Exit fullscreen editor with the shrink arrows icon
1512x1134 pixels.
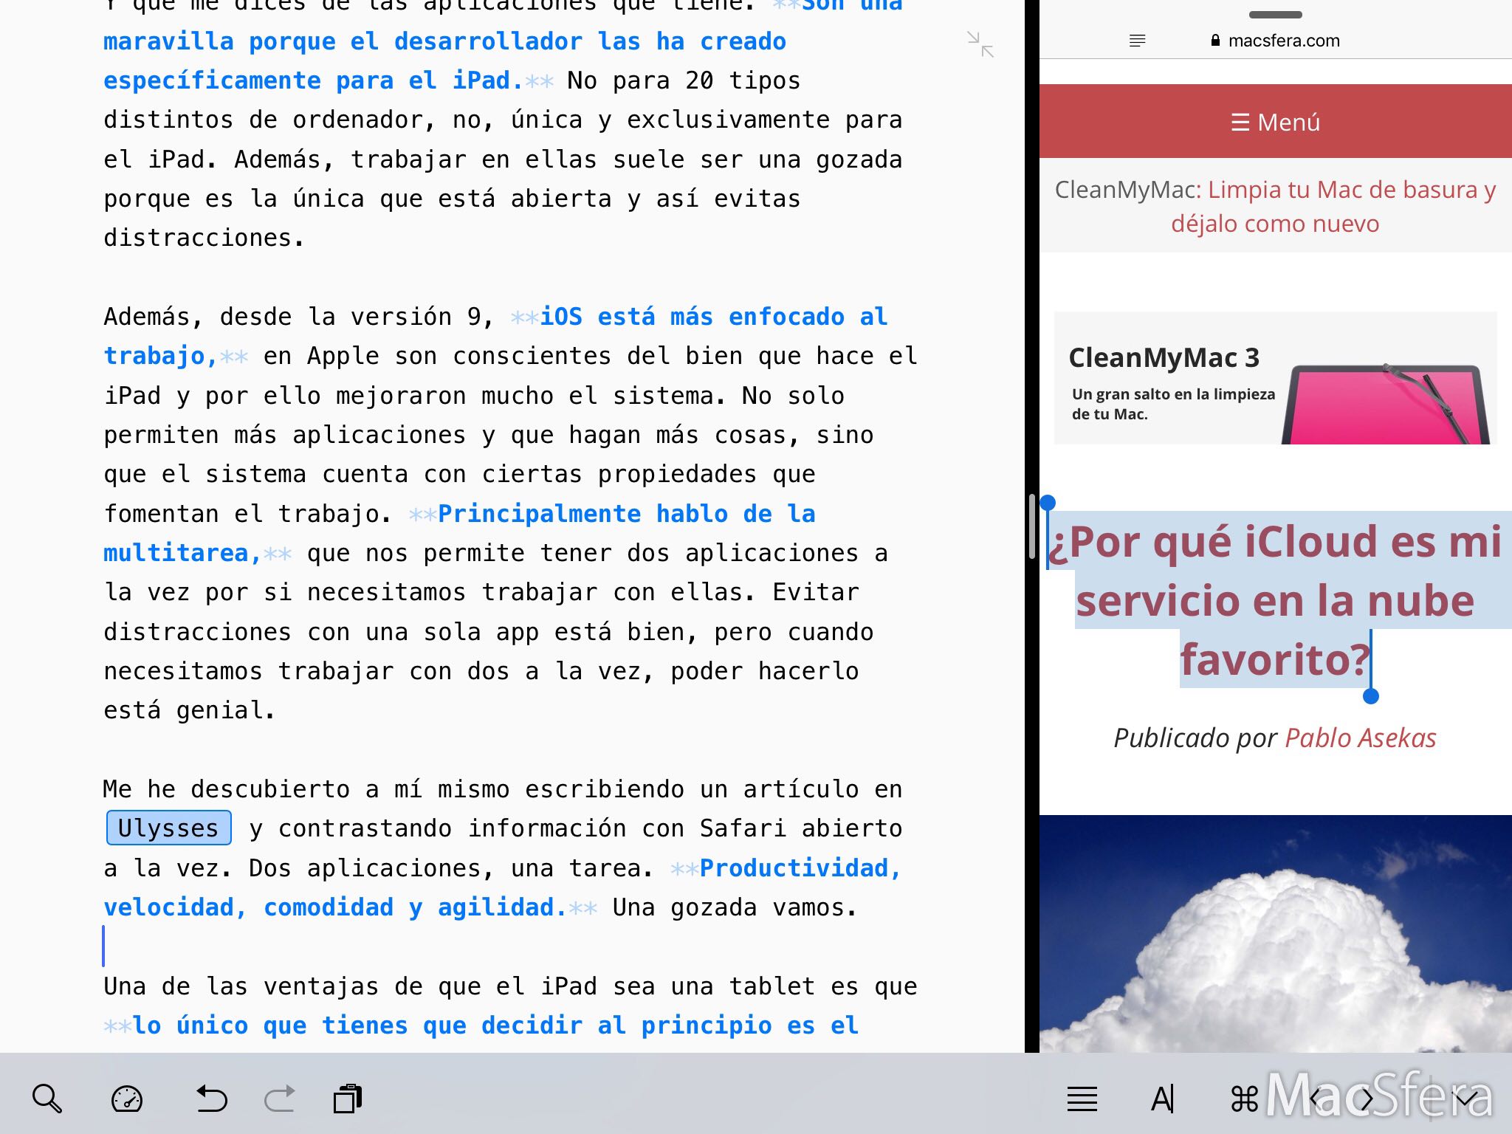pyautogui.click(x=980, y=44)
